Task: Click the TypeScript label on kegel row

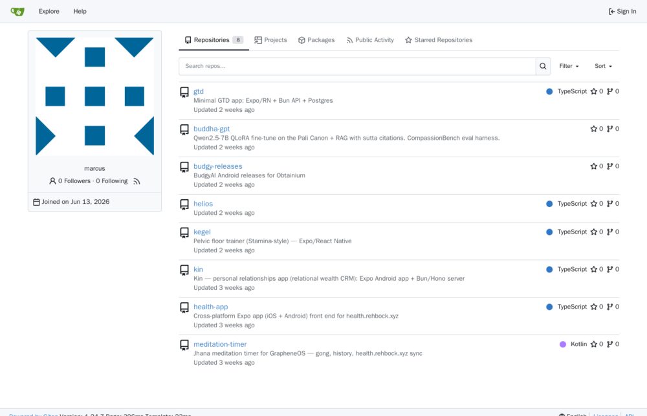Action: tap(572, 232)
